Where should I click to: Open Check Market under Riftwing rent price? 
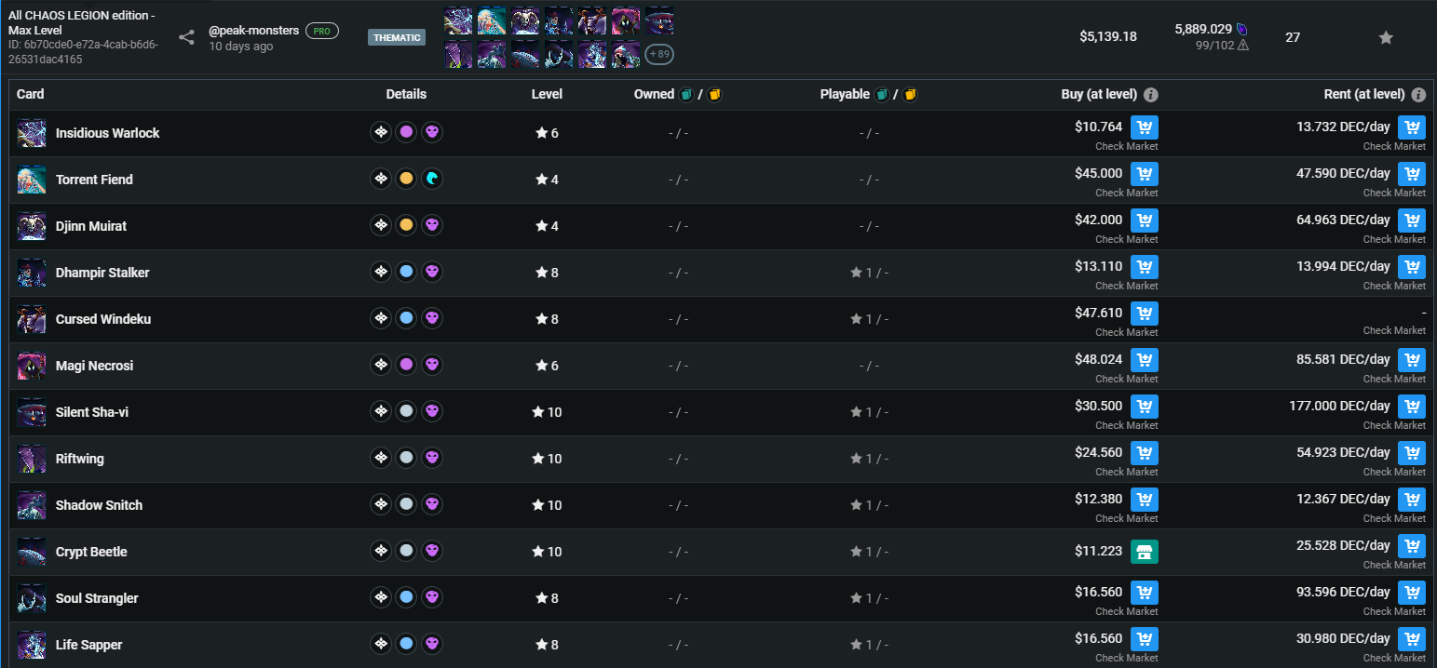(1394, 472)
